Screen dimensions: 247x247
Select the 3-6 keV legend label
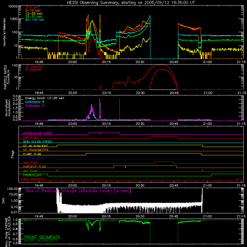click(x=32, y=7)
